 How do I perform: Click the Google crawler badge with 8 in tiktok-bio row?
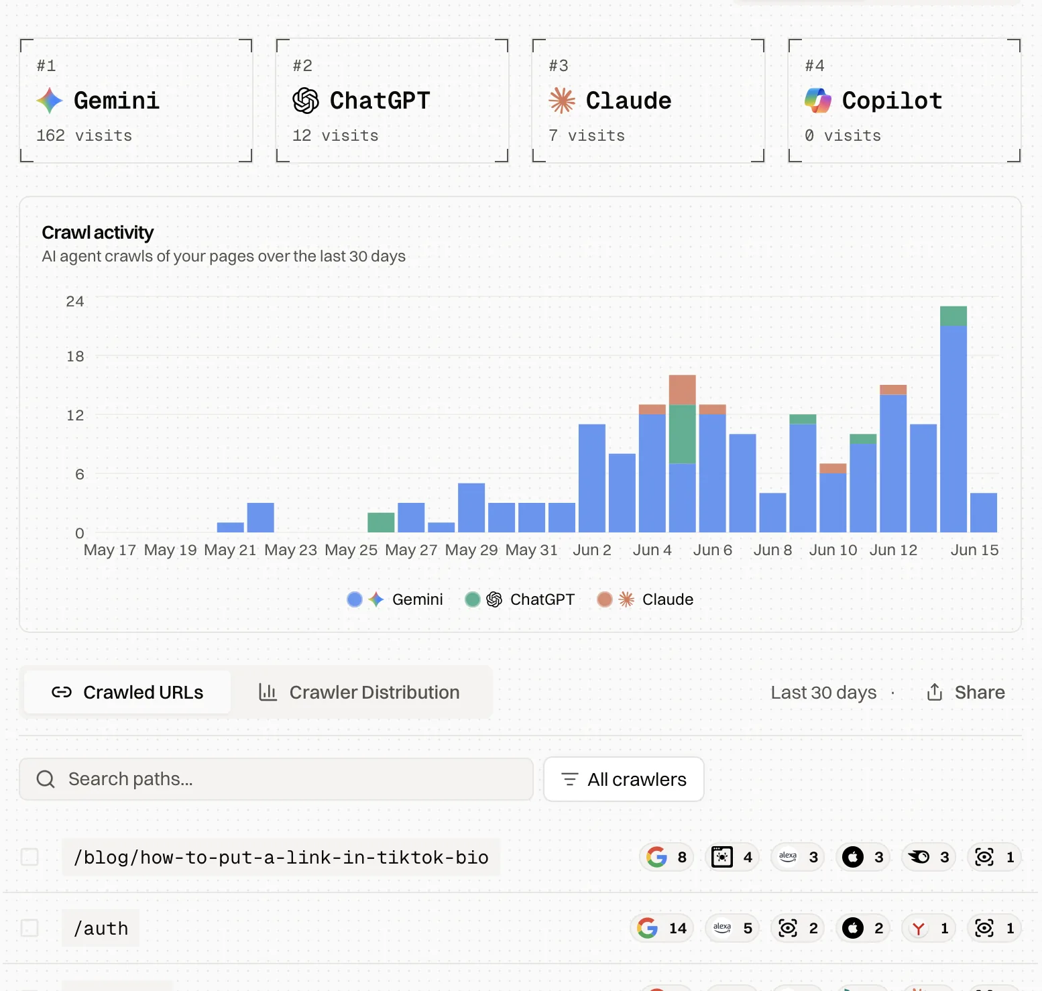[x=666, y=857]
